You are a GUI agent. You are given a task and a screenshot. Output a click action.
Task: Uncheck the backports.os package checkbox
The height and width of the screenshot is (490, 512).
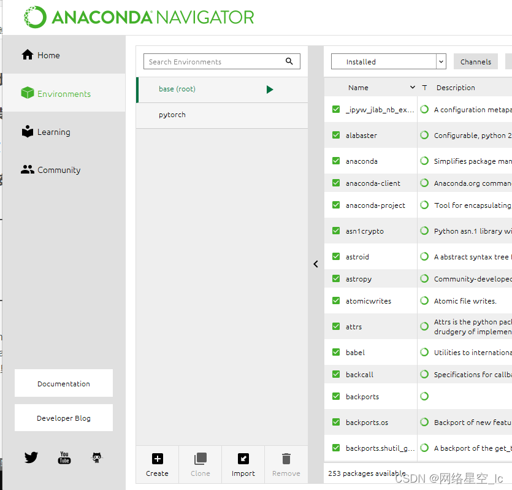[335, 422]
